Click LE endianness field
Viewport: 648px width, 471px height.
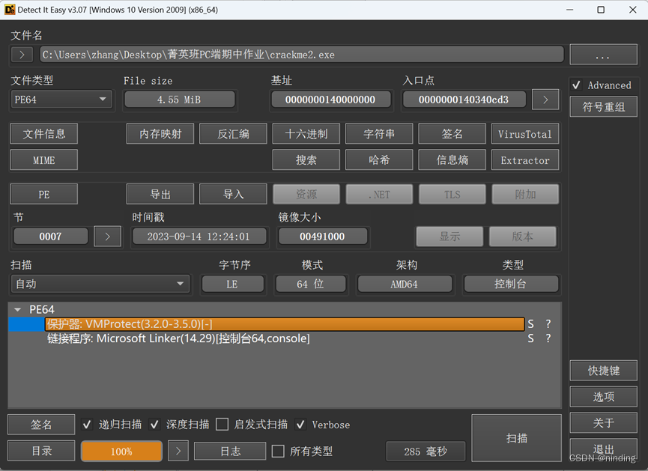pyautogui.click(x=232, y=284)
